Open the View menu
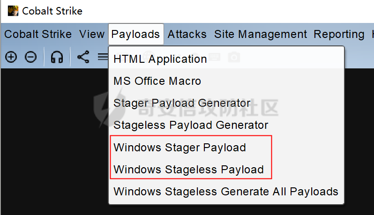374x215 pixels. tap(92, 34)
